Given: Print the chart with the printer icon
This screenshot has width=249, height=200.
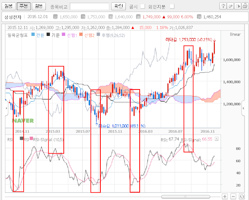Looking at the screenshot, I should pyautogui.click(x=245, y=6).
